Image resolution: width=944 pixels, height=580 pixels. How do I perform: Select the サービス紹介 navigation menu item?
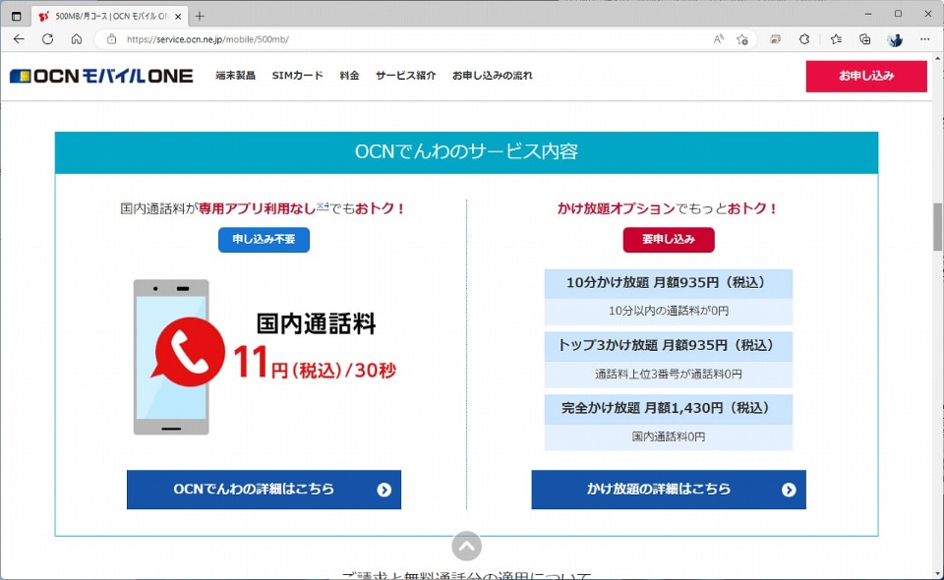pos(405,75)
